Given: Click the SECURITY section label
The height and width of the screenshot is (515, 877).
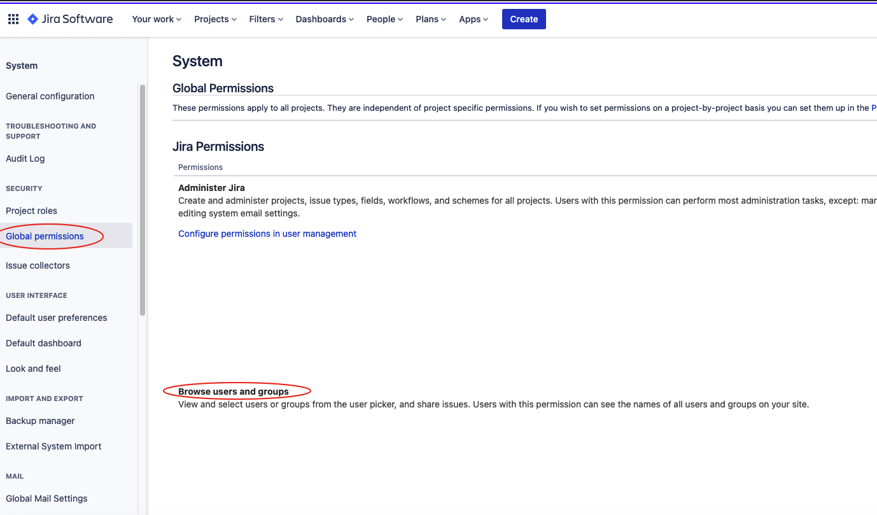Looking at the screenshot, I should click(x=24, y=188).
